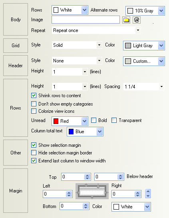Change the Column total text Blue color
169x218 pixels.
coord(85,132)
